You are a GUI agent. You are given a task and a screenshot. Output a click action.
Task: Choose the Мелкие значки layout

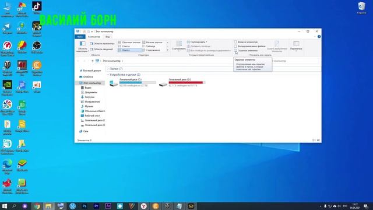[153, 43]
